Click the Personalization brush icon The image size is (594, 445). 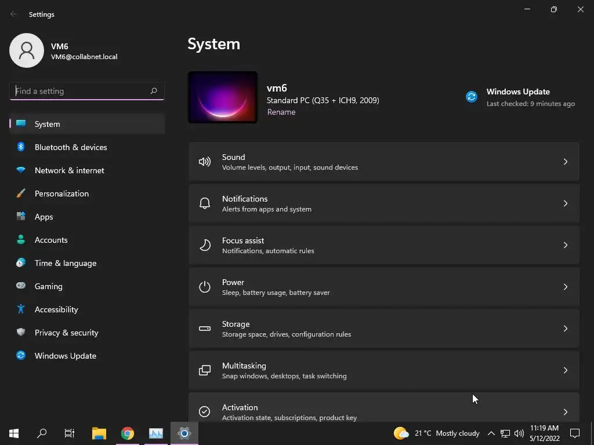click(x=21, y=194)
